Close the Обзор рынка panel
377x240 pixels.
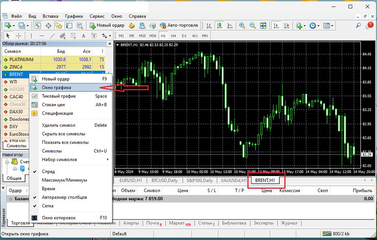(x=110, y=44)
